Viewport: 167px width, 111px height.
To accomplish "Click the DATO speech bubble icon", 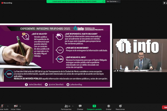I will pos(9,74).
